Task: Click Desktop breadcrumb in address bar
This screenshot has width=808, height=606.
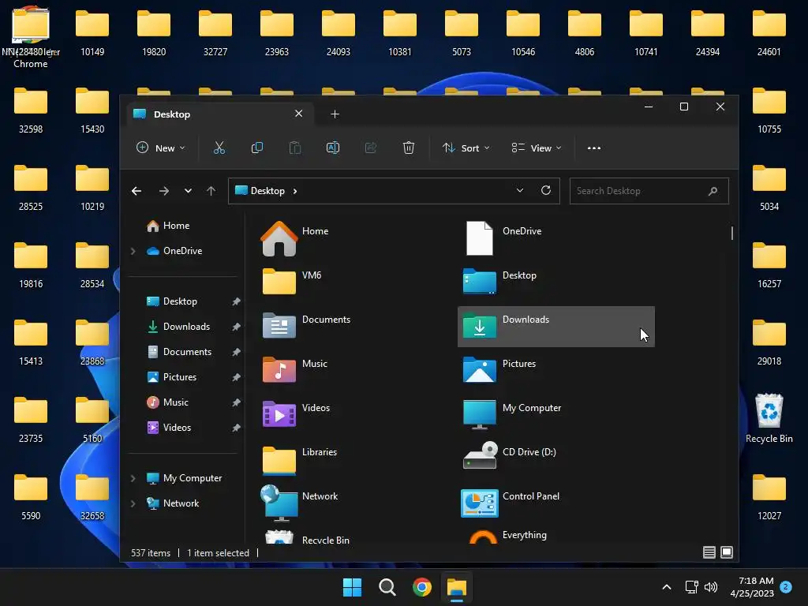Action: (267, 191)
